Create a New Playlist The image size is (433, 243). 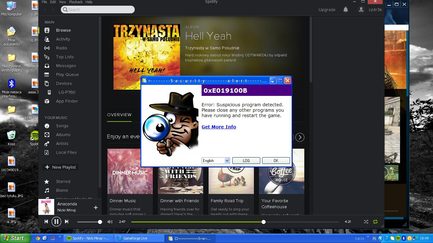[x=61, y=167]
